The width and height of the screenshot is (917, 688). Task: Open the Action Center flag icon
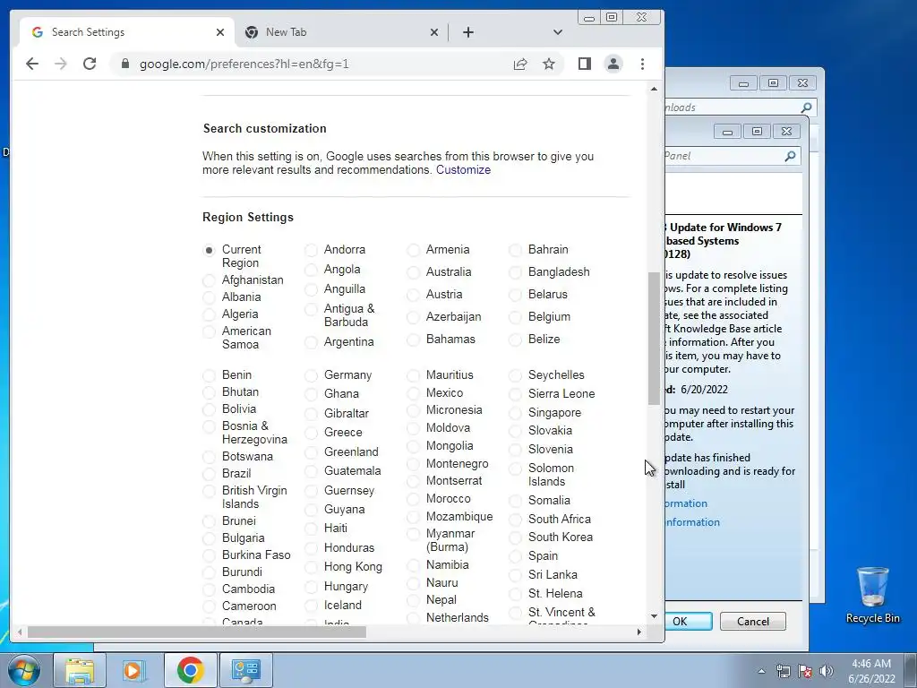coord(805,671)
